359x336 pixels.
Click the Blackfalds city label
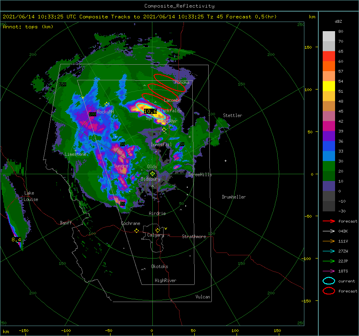pos(170,111)
